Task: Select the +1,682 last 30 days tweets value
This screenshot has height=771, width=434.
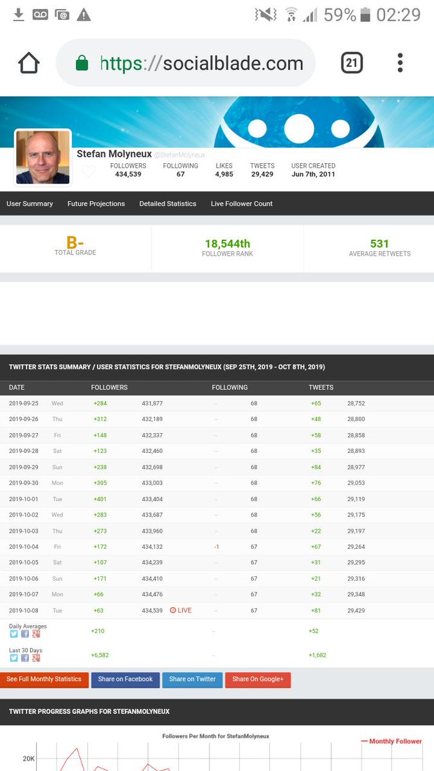Action: click(x=318, y=655)
